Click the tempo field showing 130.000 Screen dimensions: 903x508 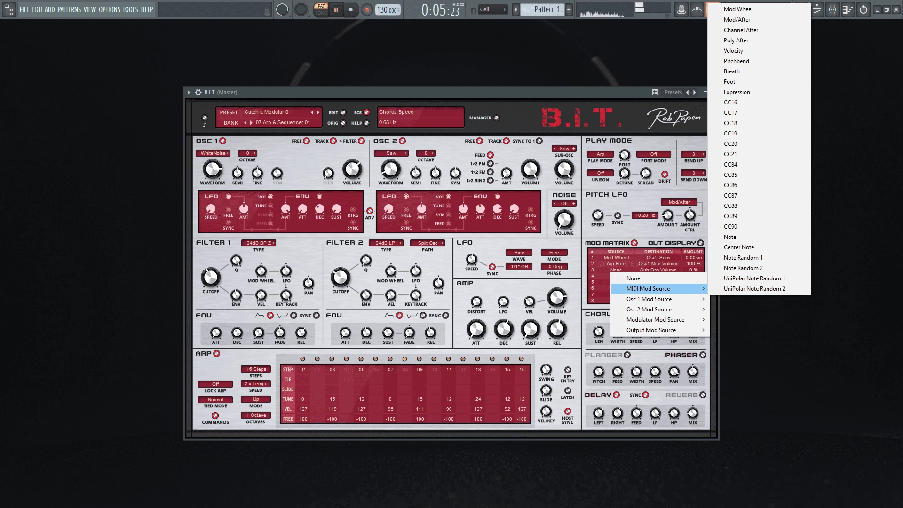point(388,10)
